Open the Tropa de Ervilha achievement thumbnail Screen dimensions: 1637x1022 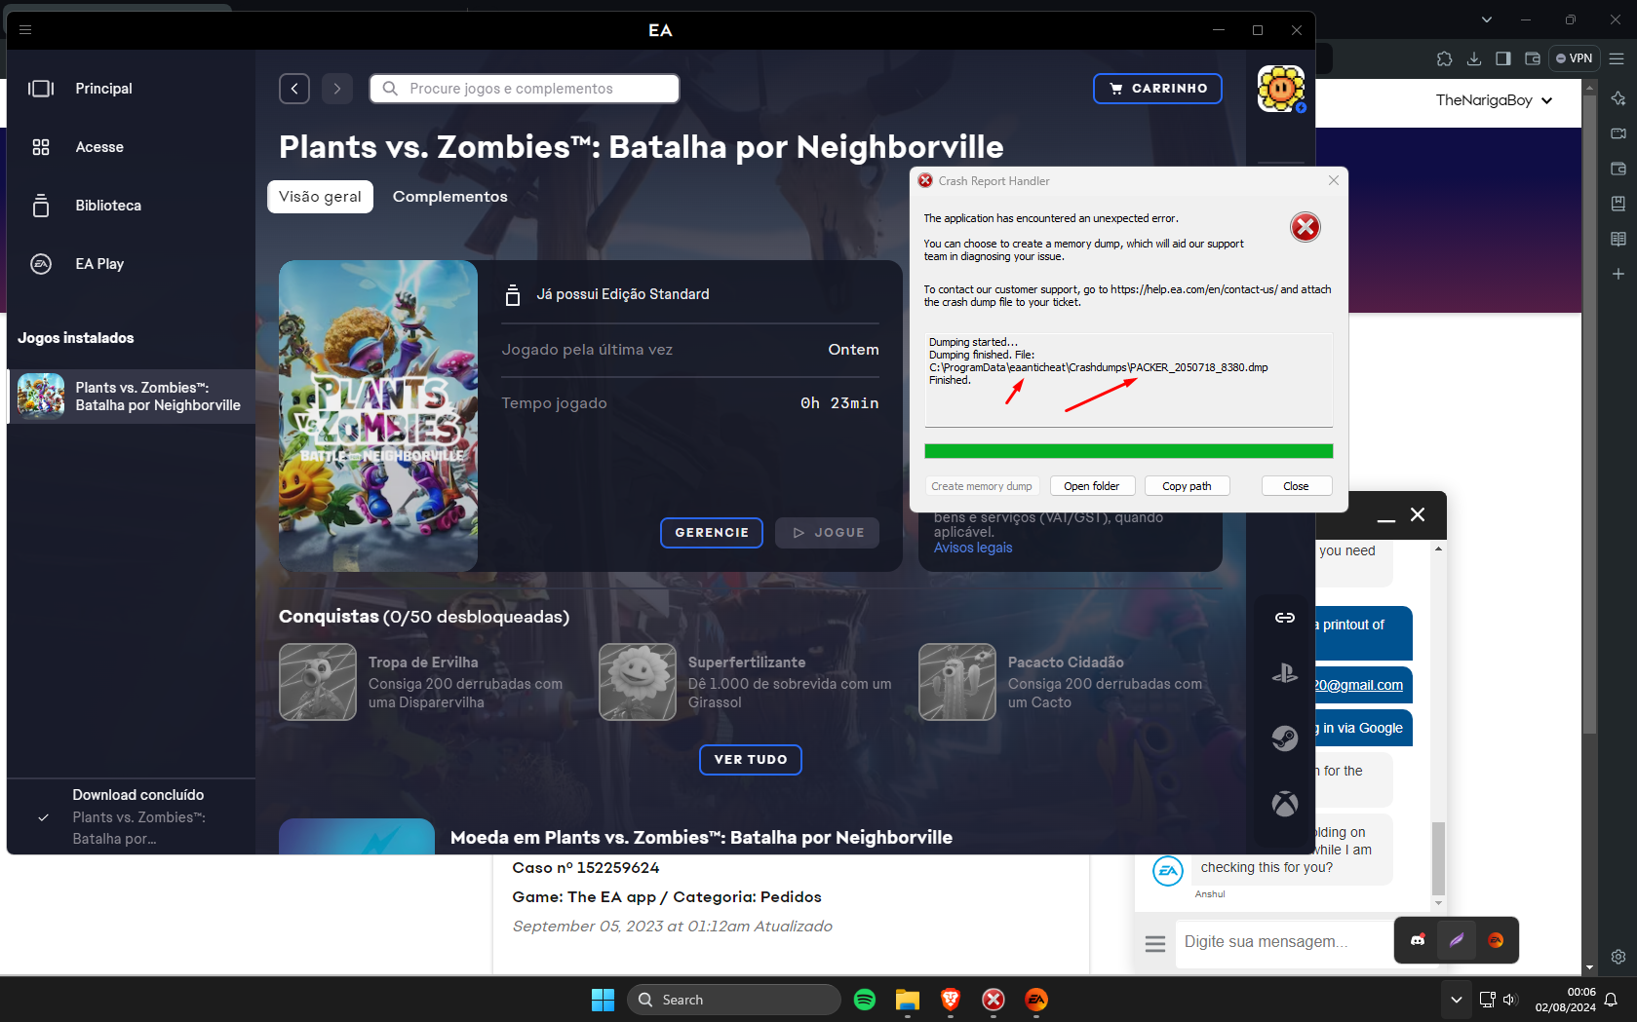[x=318, y=682]
